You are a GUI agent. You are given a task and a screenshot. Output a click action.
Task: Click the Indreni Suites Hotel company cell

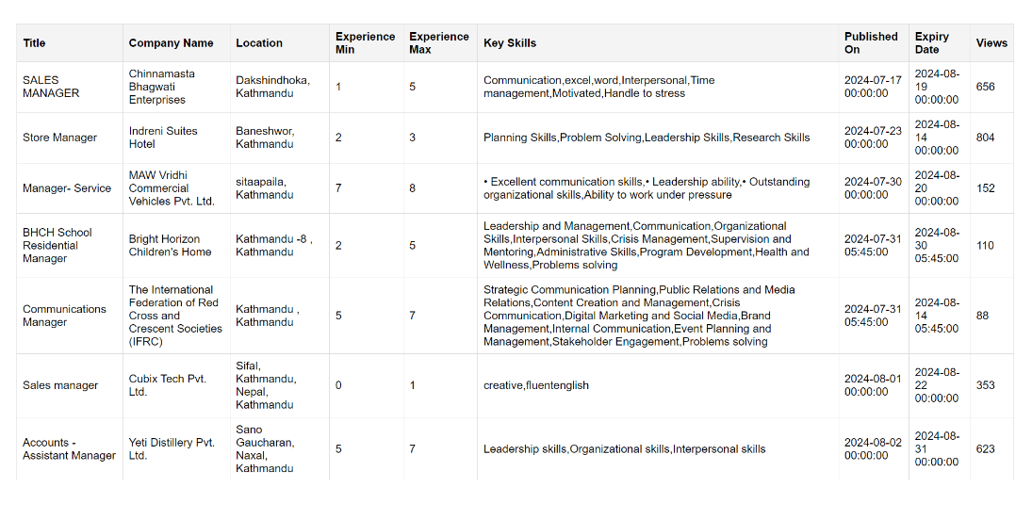(163, 138)
